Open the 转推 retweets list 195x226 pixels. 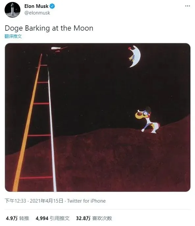point(24,218)
